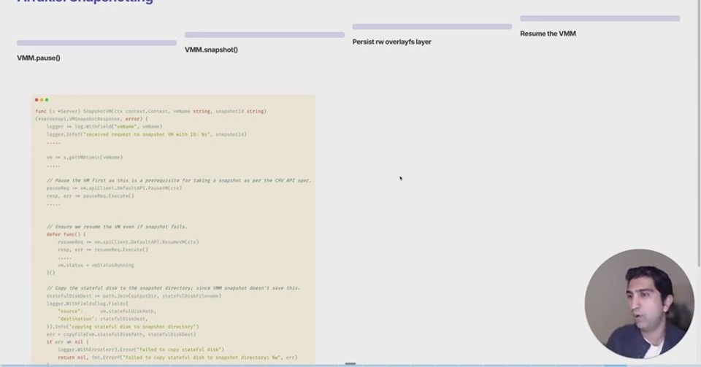Viewport: 701px width, 367px height.
Task: Click the bar above Persist rw overlayfs layer
Action: tap(432, 27)
